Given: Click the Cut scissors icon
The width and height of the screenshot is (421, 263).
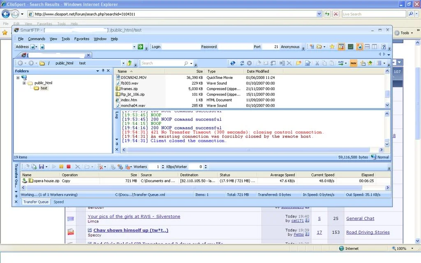Looking at the screenshot, I should coord(317,63).
